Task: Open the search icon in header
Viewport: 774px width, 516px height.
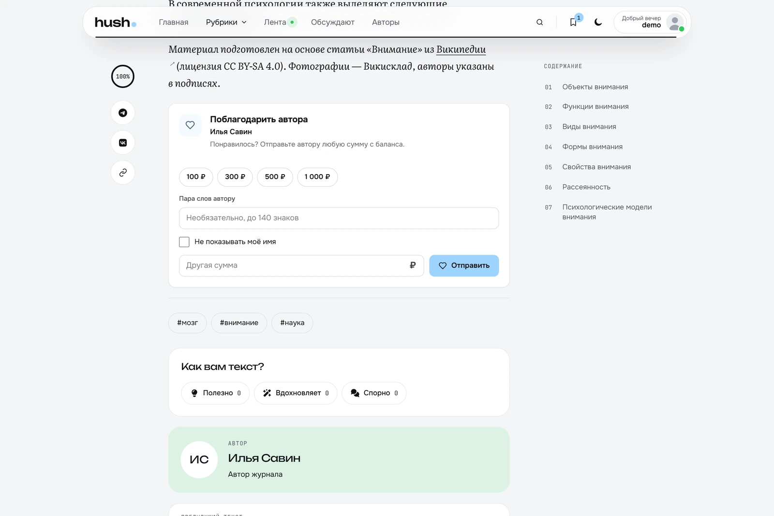Action: point(539,22)
